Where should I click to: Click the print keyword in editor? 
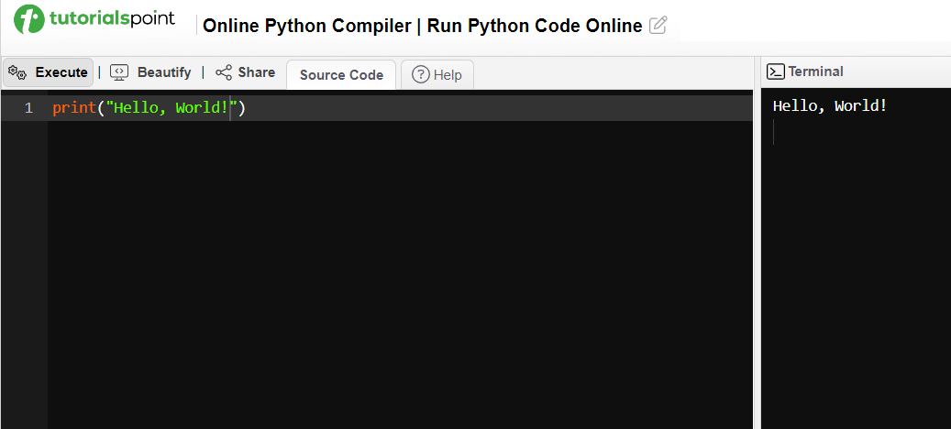click(x=74, y=108)
